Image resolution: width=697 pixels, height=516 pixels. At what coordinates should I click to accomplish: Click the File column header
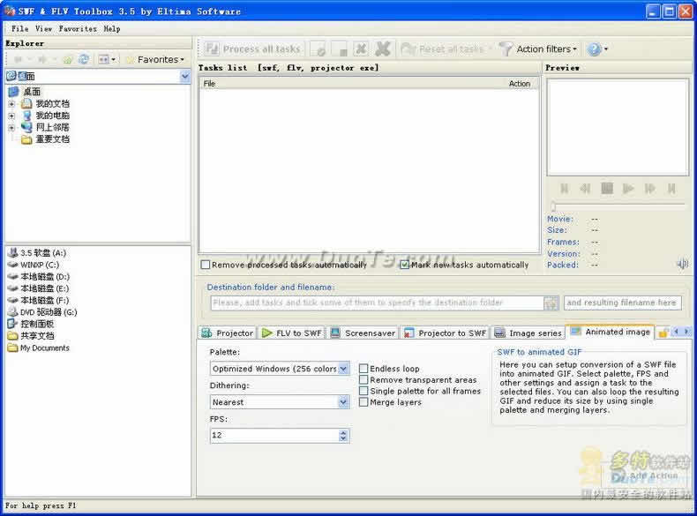[x=209, y=84]
